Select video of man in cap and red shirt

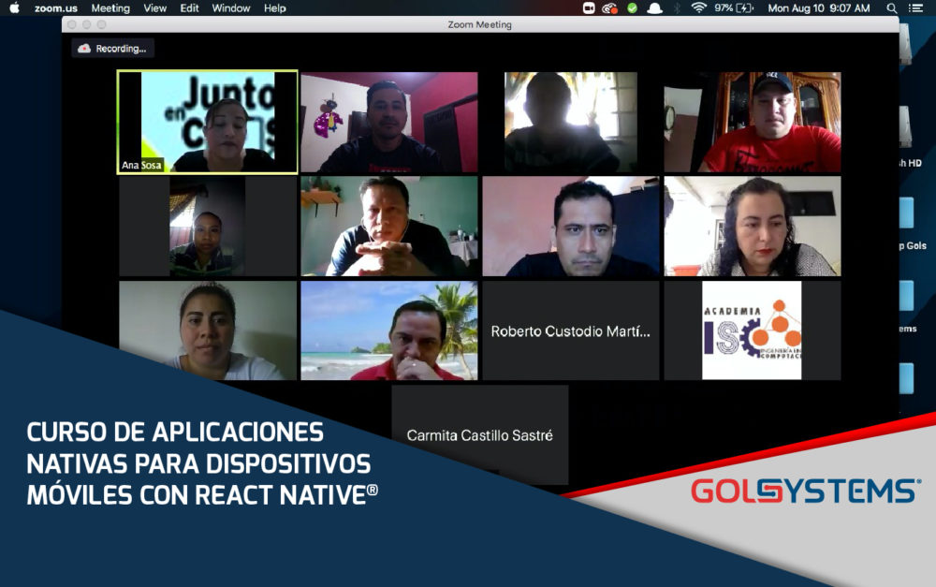[x=753, y=123]
